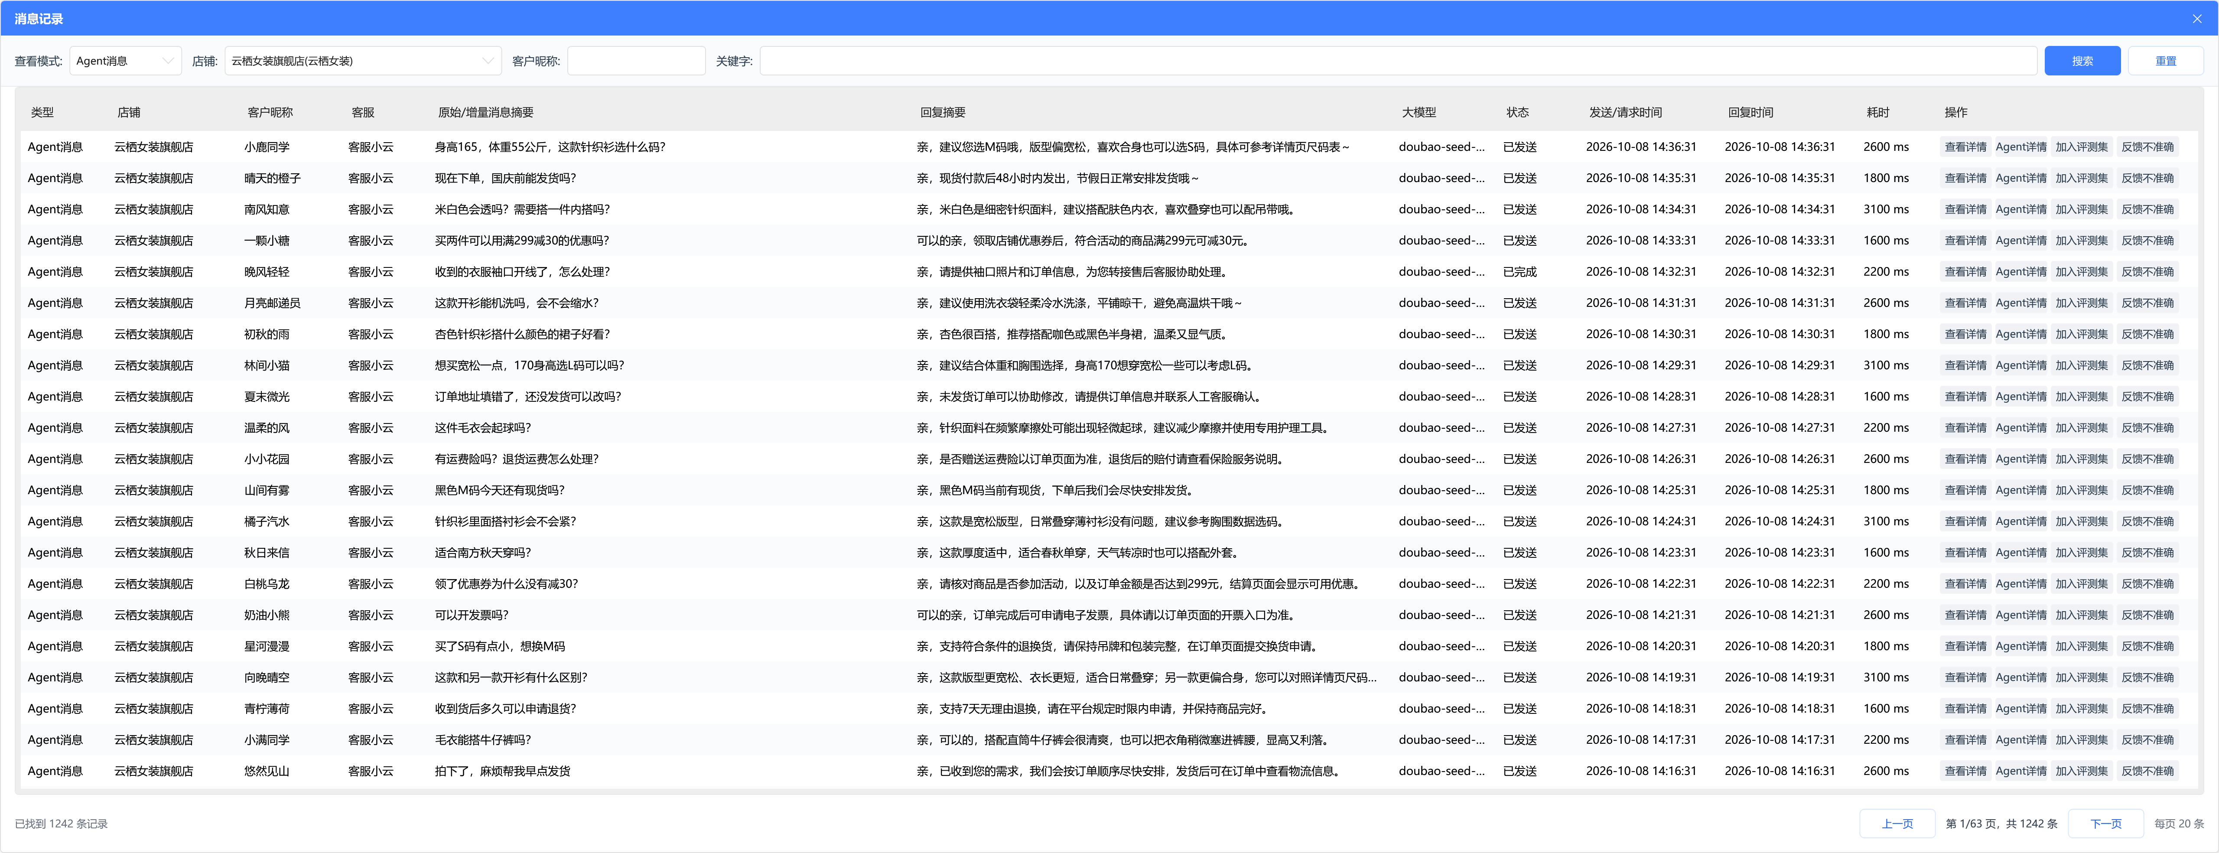Click message 现在下单，国庆前能发货吗？
This screenshot has width=2219, height=853.
(x=505, y=178)
